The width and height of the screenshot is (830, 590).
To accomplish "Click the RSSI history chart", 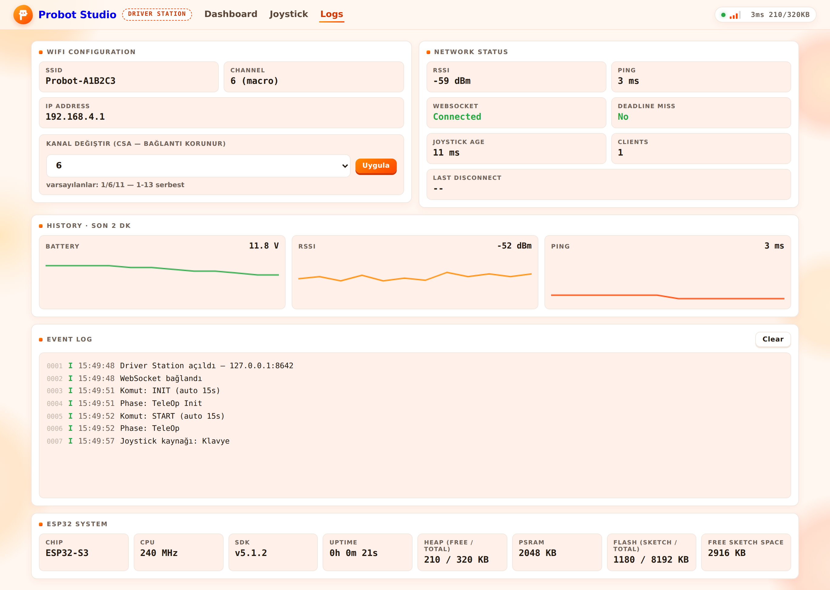I will [415, 272].
